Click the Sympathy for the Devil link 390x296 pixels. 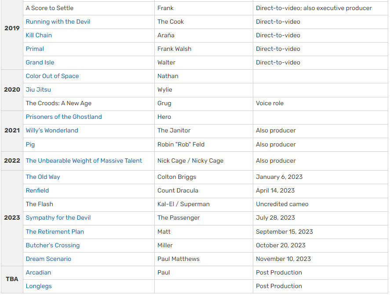(58, 218)
